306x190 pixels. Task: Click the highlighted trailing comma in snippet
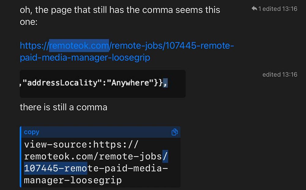click(x=165, y=83)
